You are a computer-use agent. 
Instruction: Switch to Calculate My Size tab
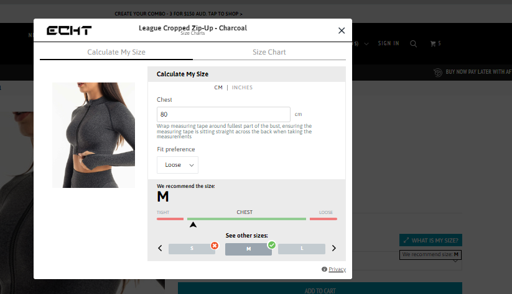pyautogui.click(x=116, y=52)
